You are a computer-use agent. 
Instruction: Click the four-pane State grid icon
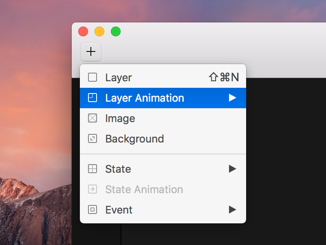tap(93, 169)
